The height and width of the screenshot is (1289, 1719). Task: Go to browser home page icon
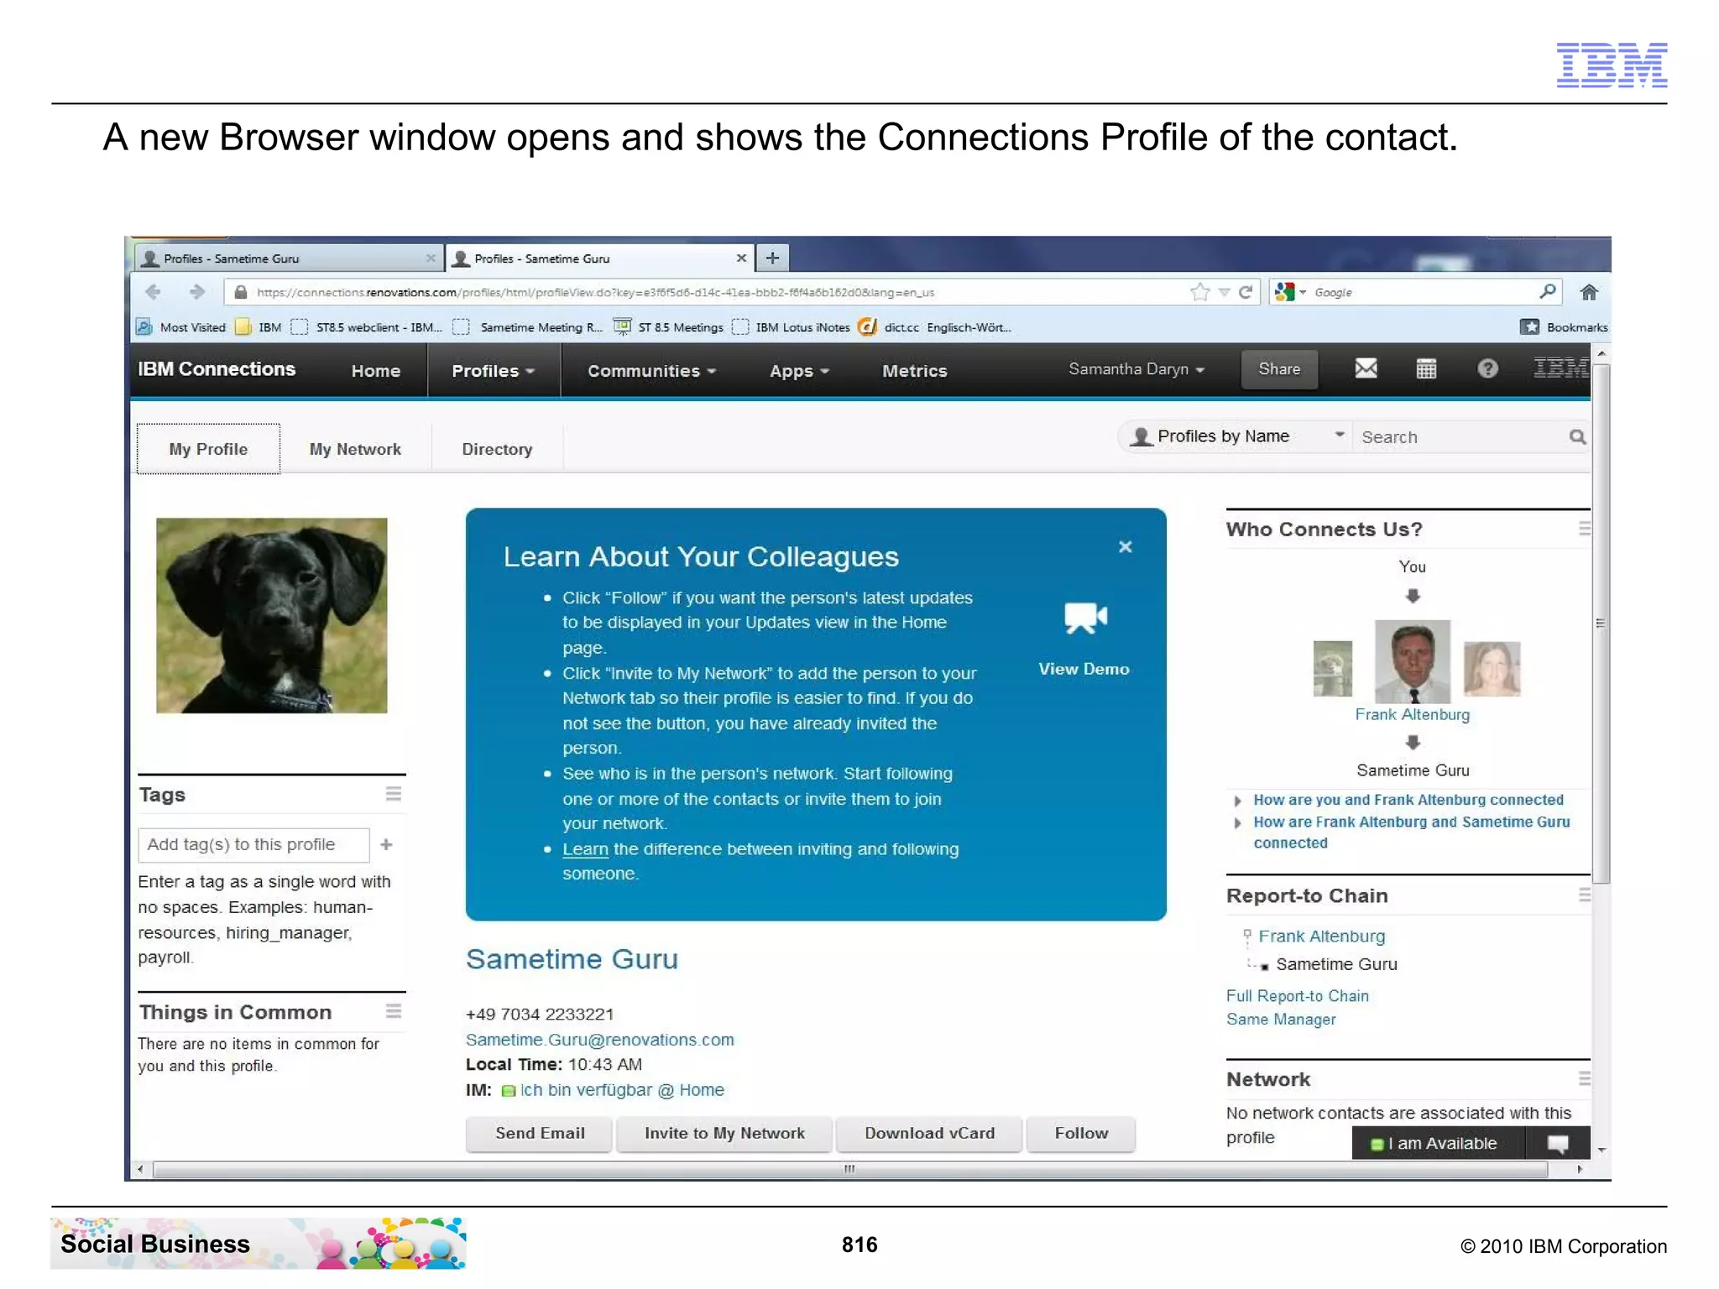tap(1589, 292)
